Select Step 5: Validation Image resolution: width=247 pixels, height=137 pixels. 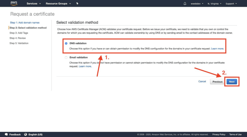point(19,43)
